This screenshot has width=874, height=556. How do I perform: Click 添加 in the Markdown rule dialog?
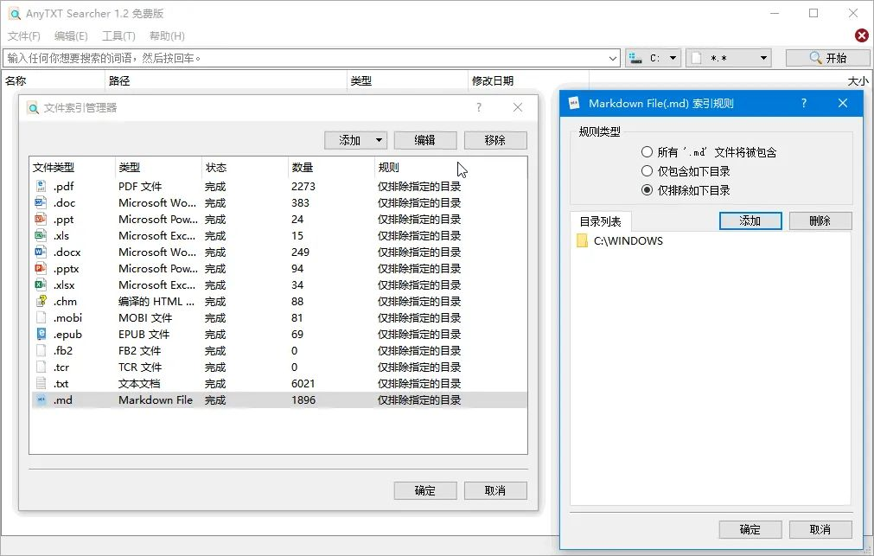(x=750, y=220)
